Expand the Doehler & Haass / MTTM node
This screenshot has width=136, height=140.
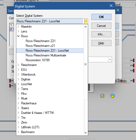pos(18,113)
